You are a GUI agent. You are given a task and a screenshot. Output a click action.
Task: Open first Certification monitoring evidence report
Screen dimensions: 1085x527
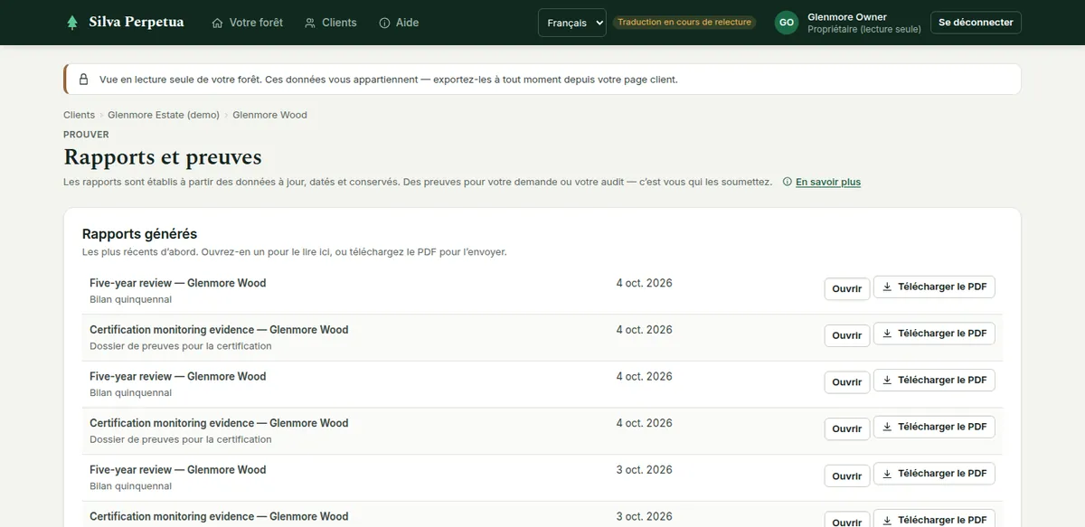point(847,335)
